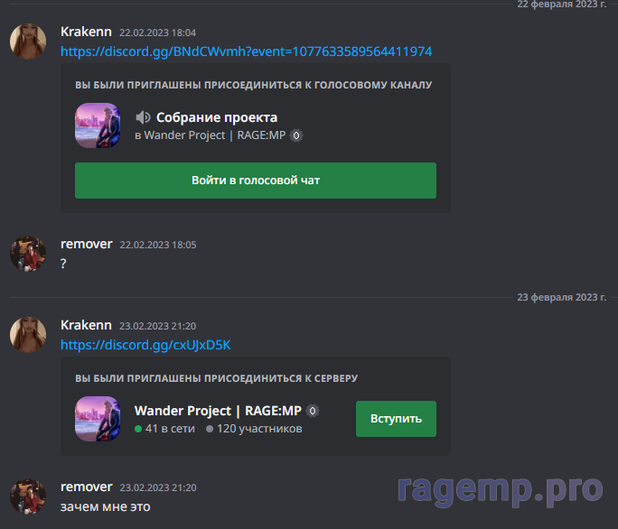Click the Wander Project | RAGE:MP server name

218,411
